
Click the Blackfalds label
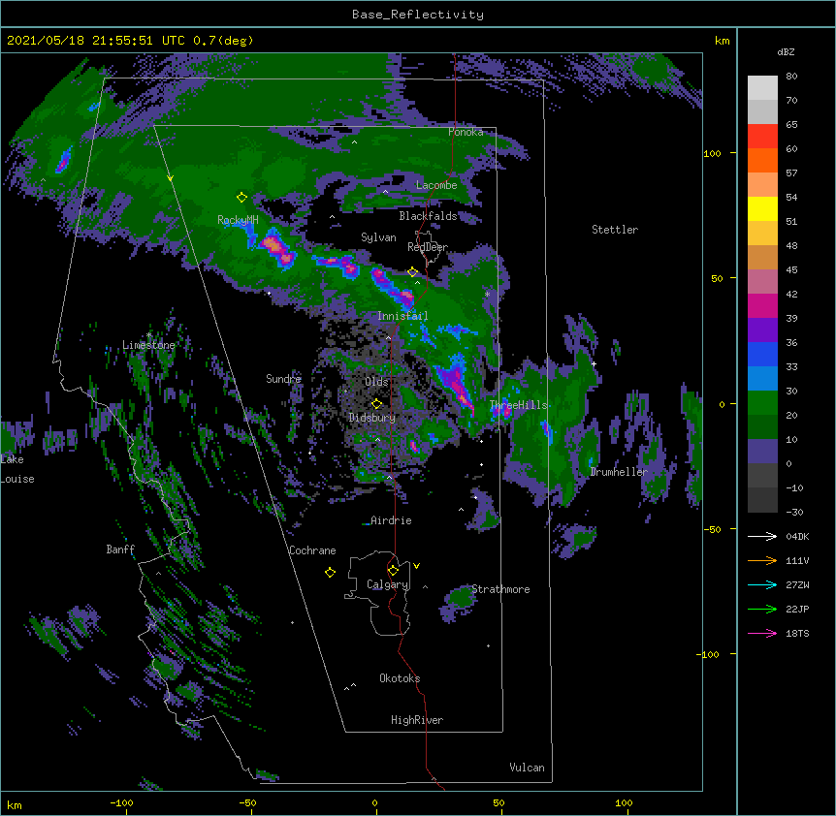(428, 216)
